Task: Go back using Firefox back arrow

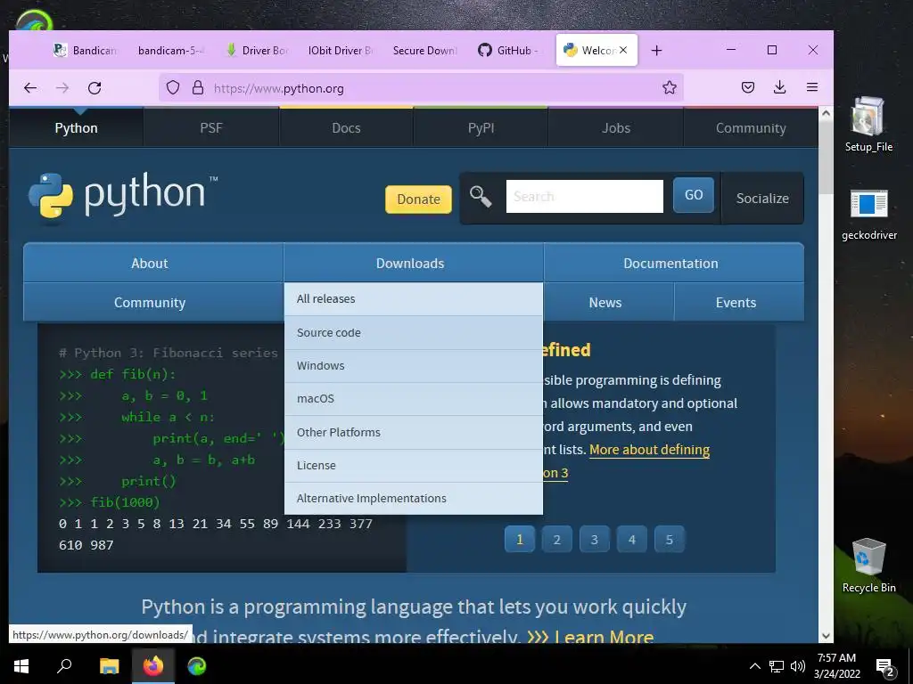Action: [30, 88]
